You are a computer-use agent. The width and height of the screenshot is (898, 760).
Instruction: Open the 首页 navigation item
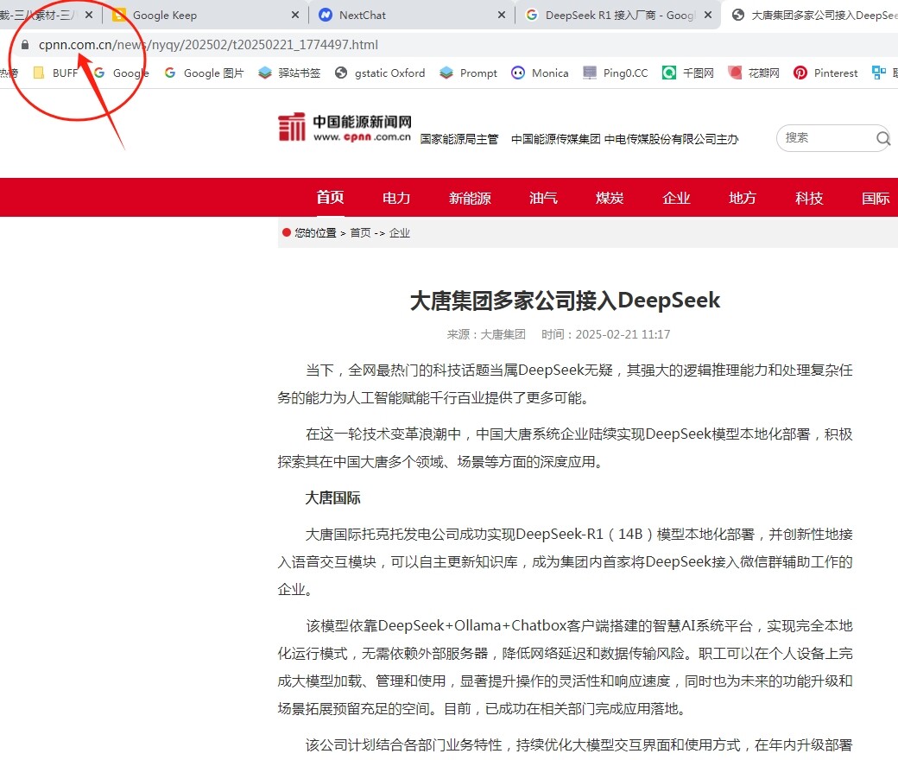(331, 198)
